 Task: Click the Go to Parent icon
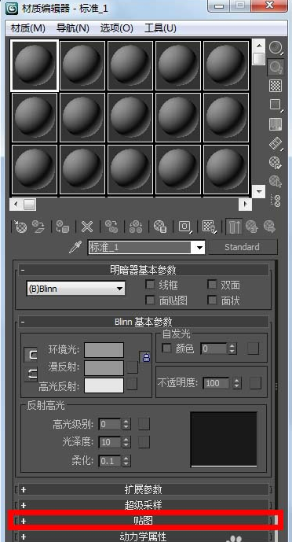pos(252,227)
